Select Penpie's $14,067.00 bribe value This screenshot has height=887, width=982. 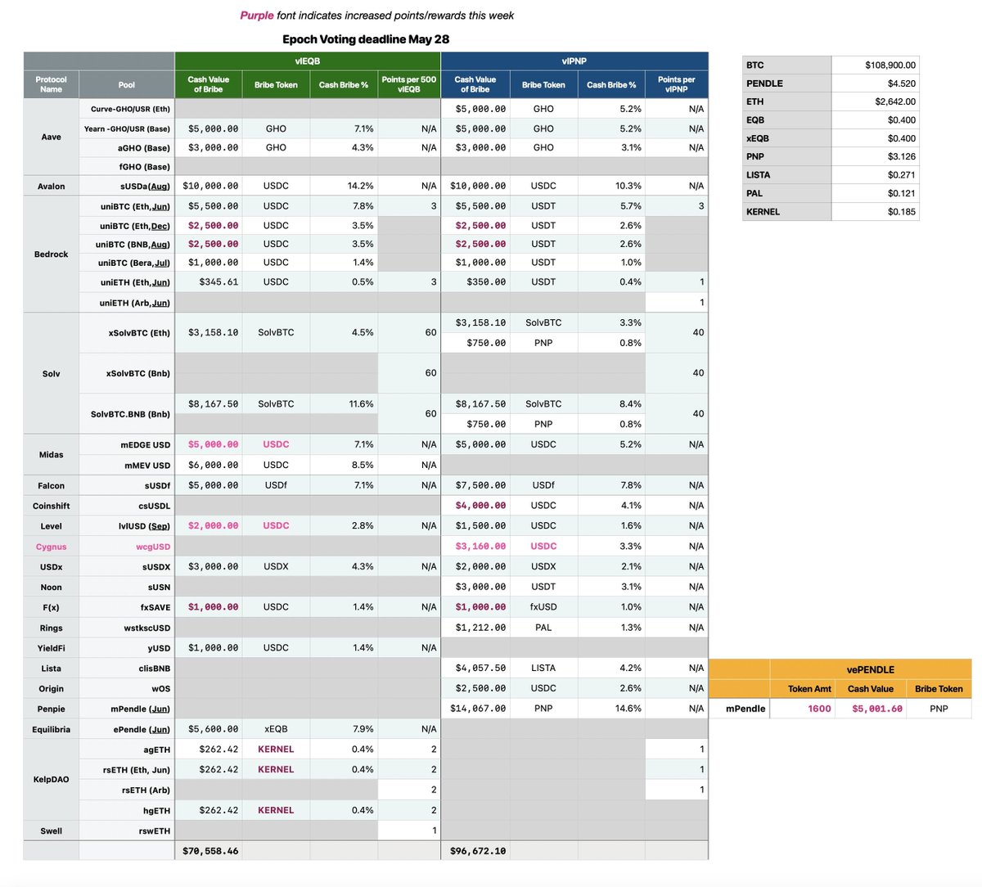coord(478,709)
